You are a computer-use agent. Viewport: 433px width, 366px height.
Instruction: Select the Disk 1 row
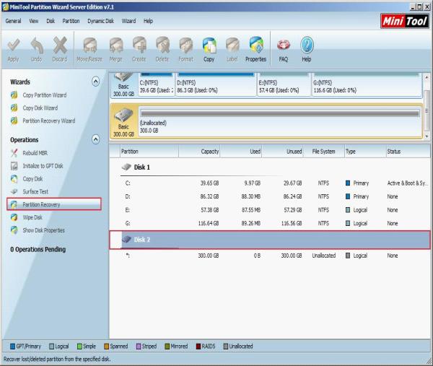pyautogui.click(x=269, y=167)
